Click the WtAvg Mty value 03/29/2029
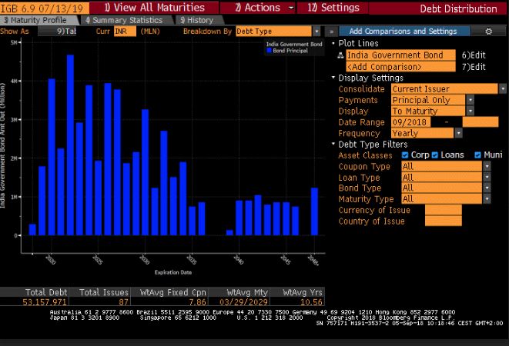509x346 pixels. click(x=243, y=302)
